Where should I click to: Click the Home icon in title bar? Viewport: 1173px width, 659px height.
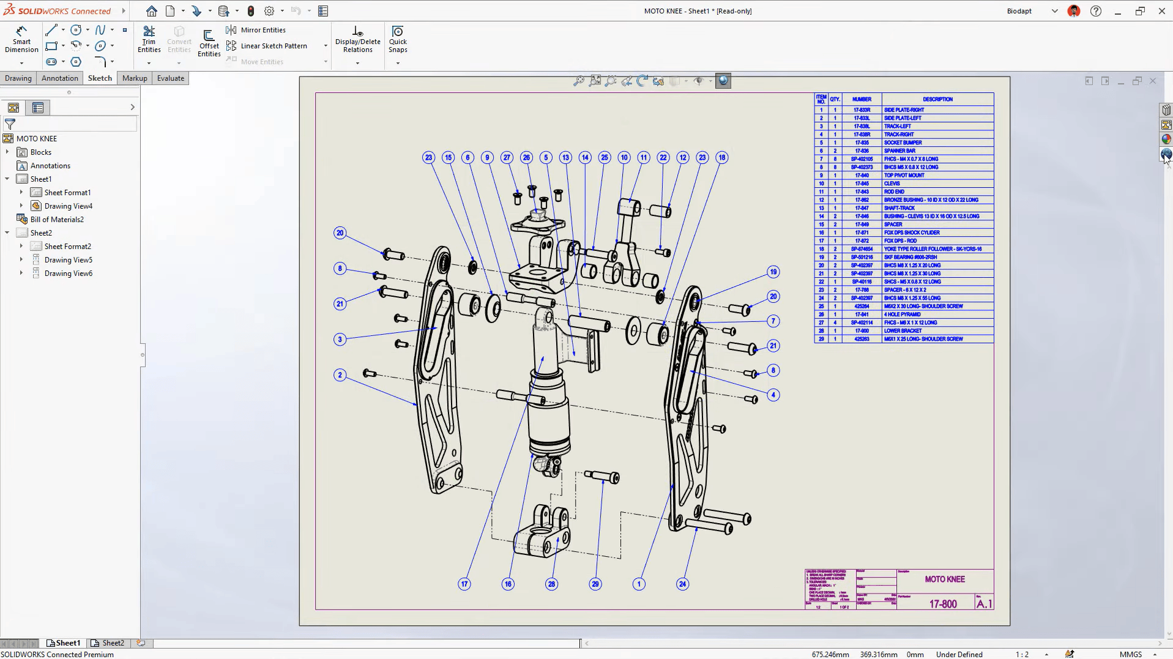pos(152,11)
